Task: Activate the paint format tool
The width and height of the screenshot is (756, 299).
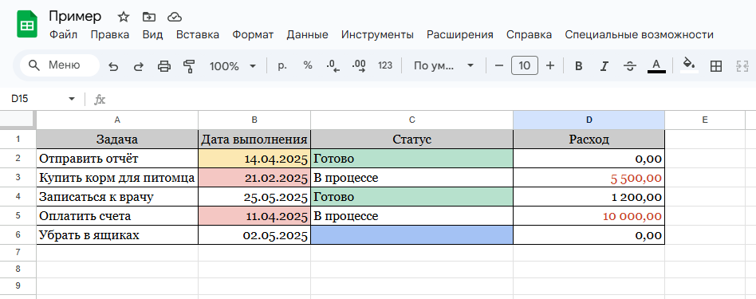Action: pyautogui.click(x=190, y=66)
